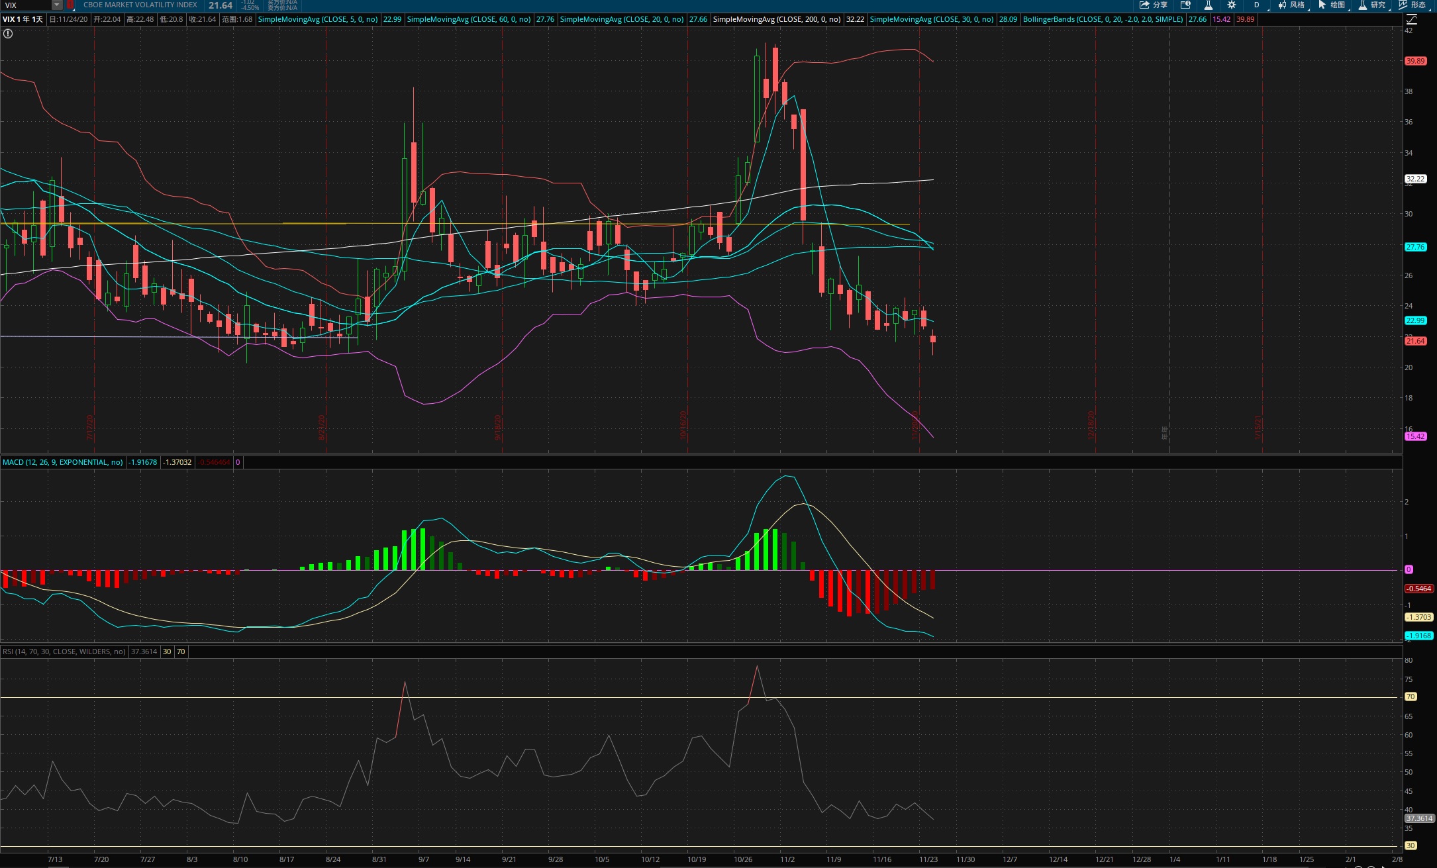The height and width of the screenshot is (868, 1437).
Task: Click the open price 开:22.04 readout
Action: coord(107,19)
